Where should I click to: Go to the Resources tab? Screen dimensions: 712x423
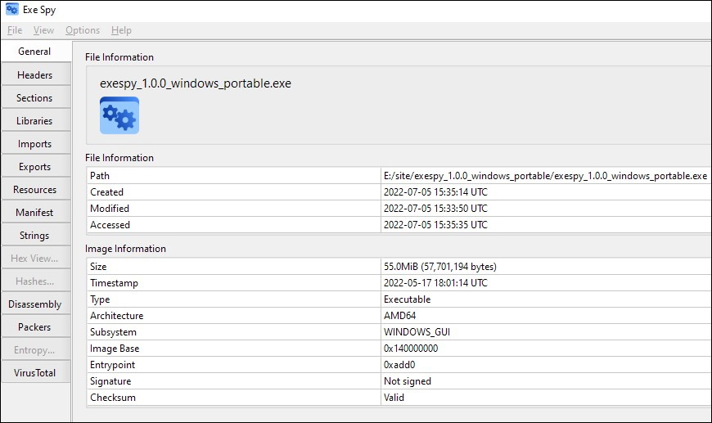(x=34, y=189)
